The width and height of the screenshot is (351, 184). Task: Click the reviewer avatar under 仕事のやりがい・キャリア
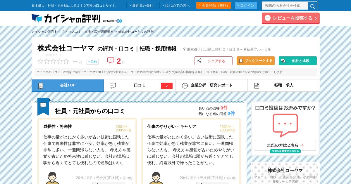(x=156, y=178)
